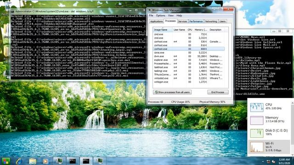Select highlighted conhost.exe row using 808 K
The width and height of the screenshot is (294, 165).
click(189, 49)
